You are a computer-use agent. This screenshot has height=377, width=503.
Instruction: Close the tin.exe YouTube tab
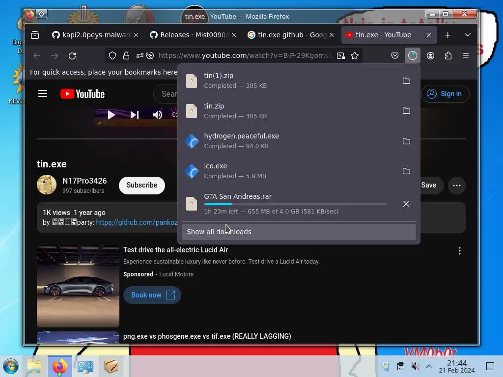(429, 35)
